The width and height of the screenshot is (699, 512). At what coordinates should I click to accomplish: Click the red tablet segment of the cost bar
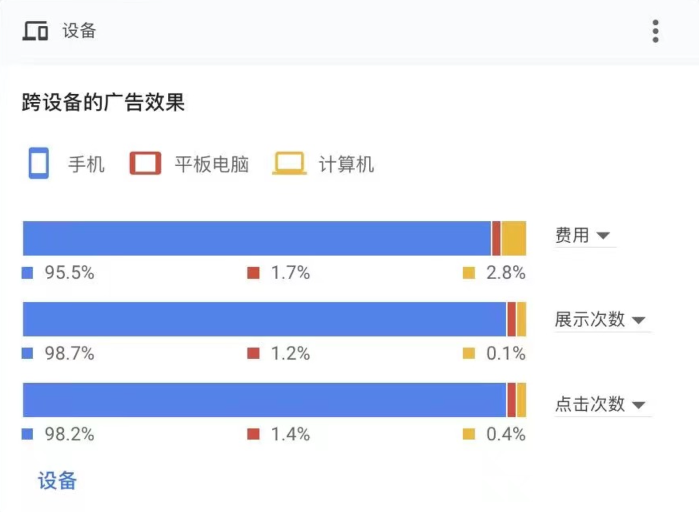pyautogui.click(x=496, y=238)
